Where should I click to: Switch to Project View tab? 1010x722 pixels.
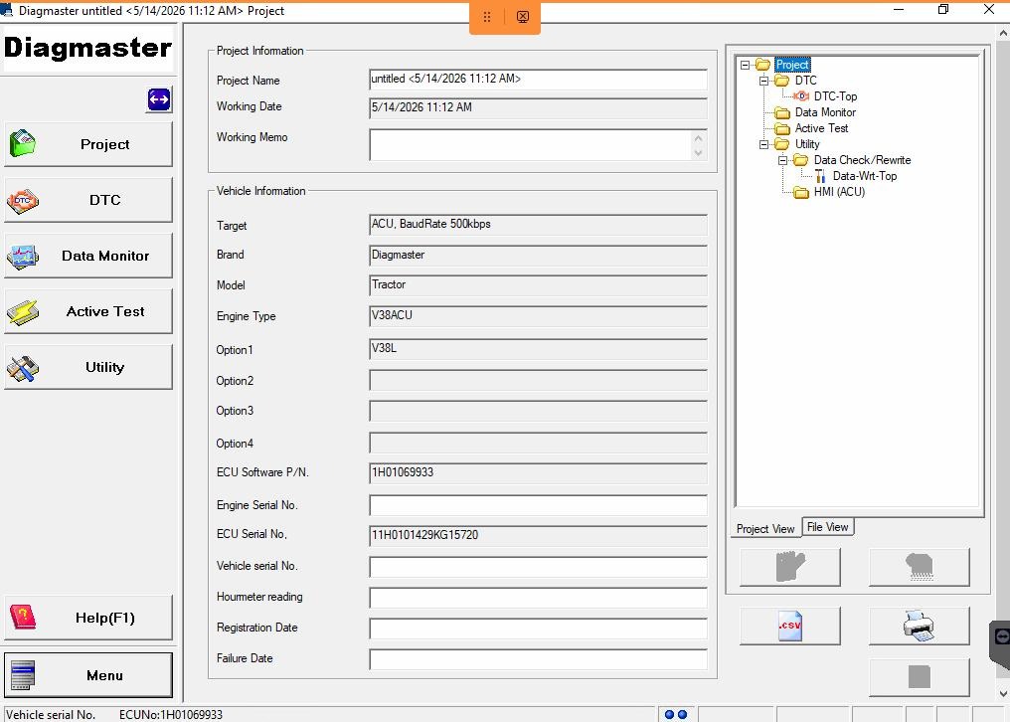tap(765, 529)
